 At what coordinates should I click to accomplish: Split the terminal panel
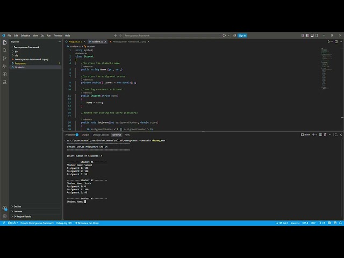coord(320,135)
